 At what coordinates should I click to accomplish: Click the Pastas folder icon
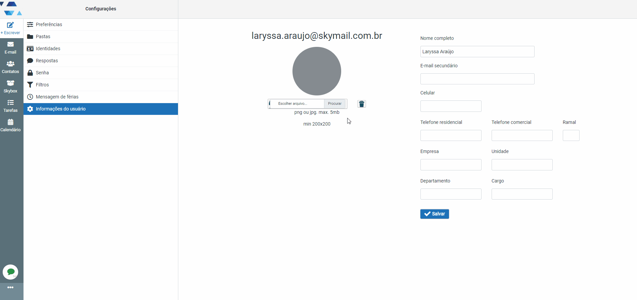pos(30,36)
